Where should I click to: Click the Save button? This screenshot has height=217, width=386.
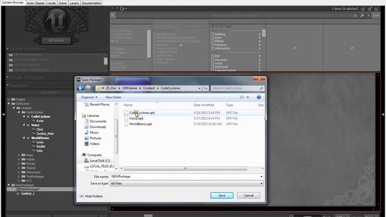pyautogui.click(x=222, y=195)
